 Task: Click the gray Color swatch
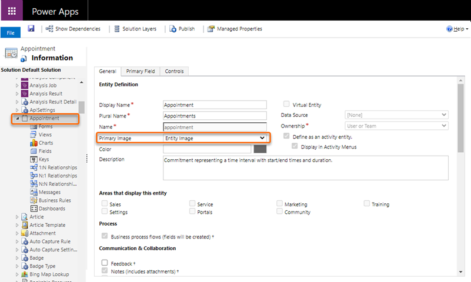(x=260, y=149)
